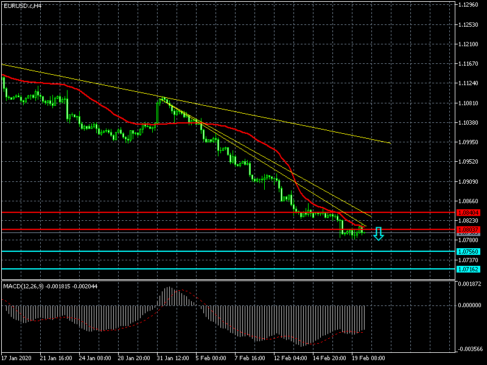Click the 1.12960 top price scale value

coord(470,5)
